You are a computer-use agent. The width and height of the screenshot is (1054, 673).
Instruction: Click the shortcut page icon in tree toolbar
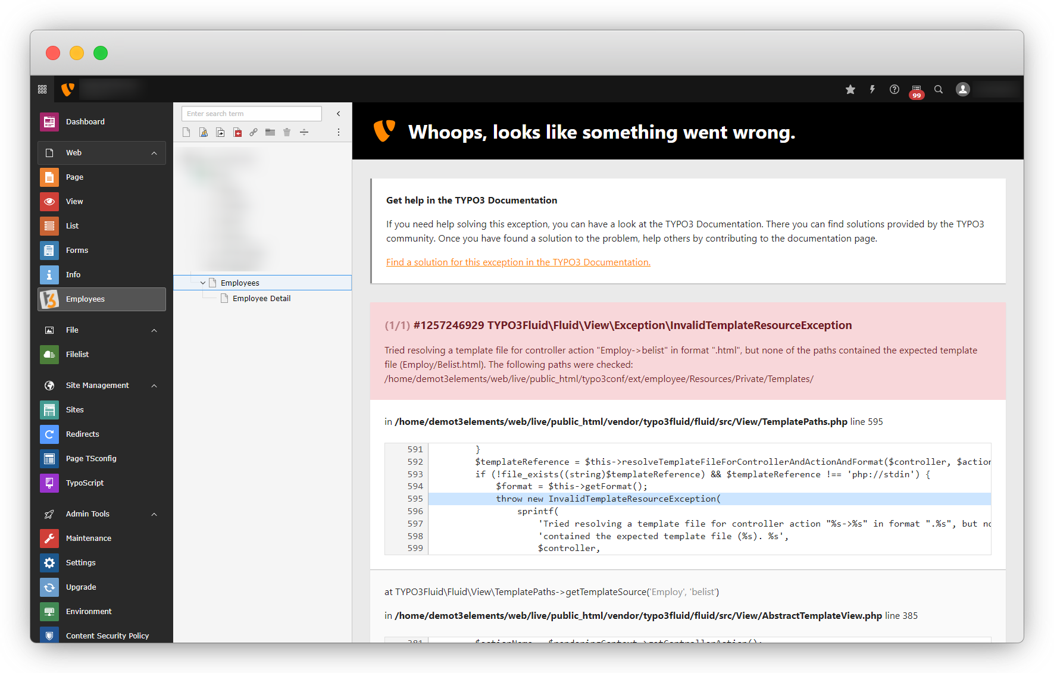coord(220,132)
